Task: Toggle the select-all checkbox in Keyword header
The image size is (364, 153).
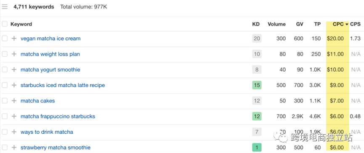Action: pos(5,24)
